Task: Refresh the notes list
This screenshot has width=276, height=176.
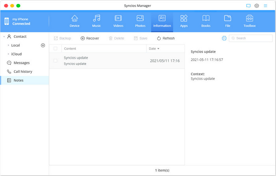Action: point(166,38)
